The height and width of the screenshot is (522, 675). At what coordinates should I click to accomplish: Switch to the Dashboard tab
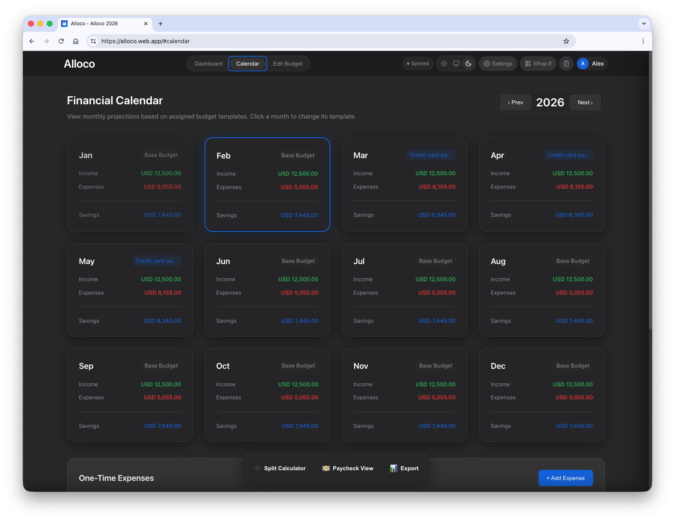pyautogui.click(x=208, y=64)
